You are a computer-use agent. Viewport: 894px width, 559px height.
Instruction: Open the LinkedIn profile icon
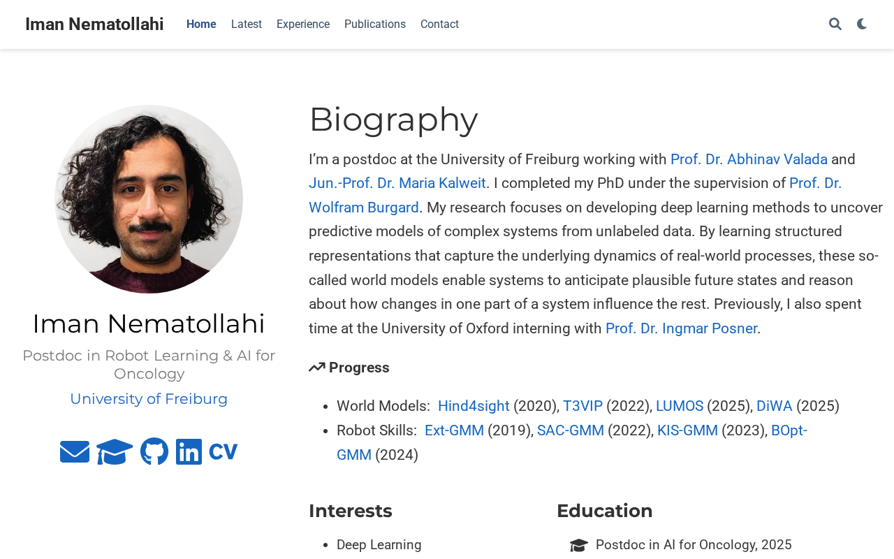189,452
